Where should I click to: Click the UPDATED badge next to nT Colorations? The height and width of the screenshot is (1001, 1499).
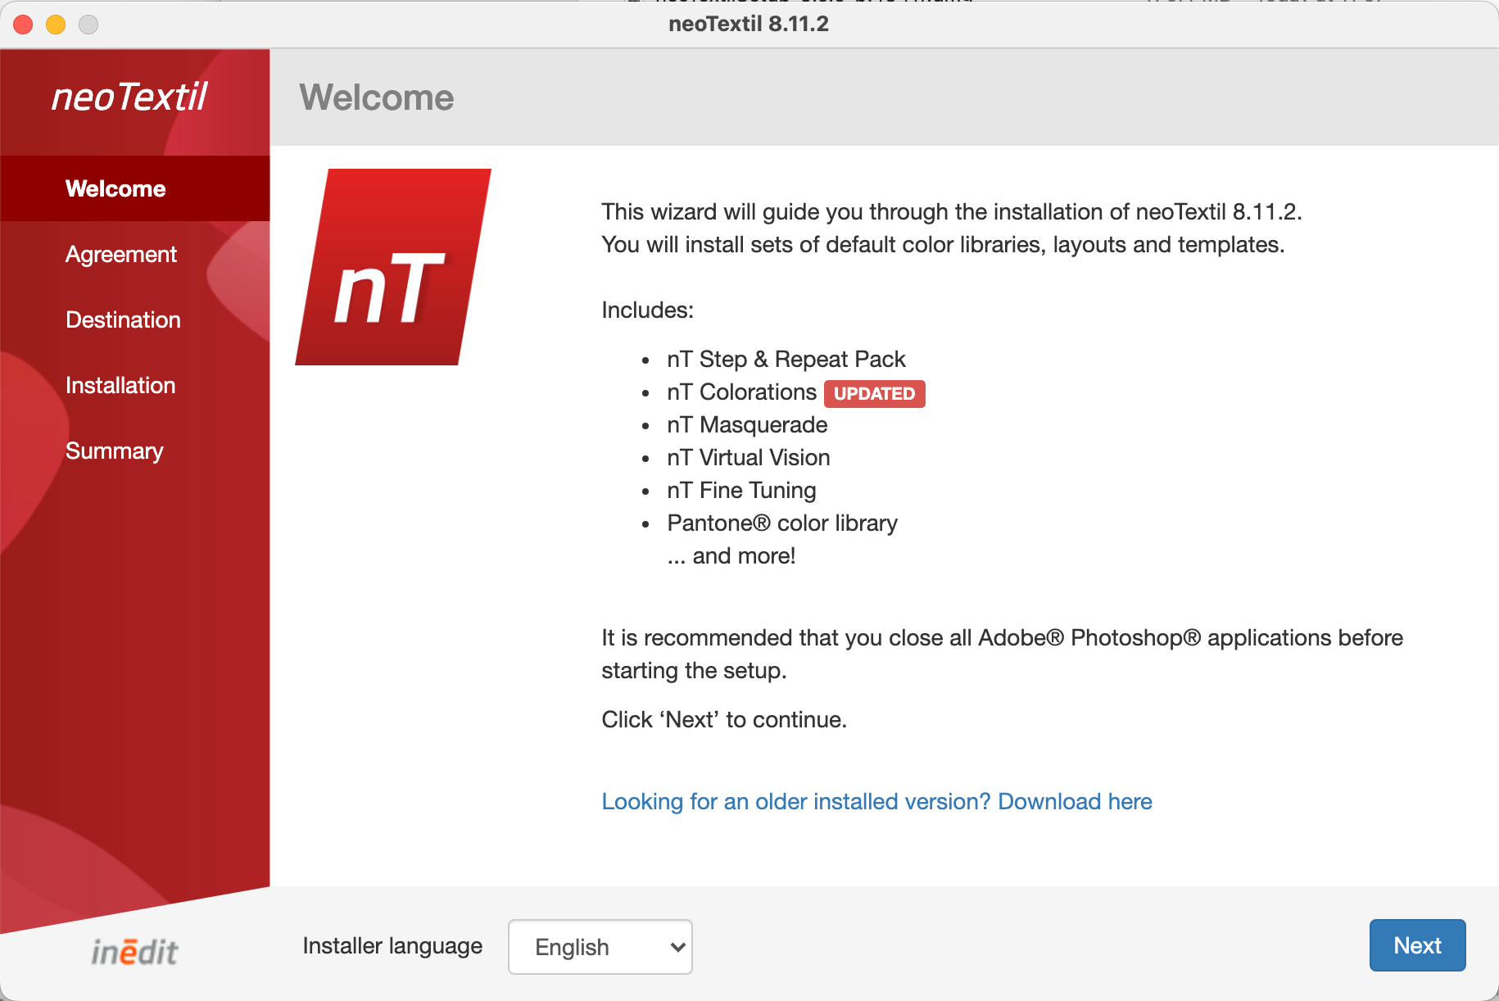tap(874, 394)
